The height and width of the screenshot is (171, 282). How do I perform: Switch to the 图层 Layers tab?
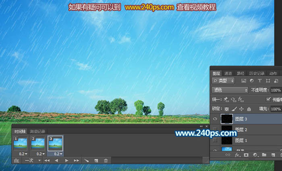point(216,73)
